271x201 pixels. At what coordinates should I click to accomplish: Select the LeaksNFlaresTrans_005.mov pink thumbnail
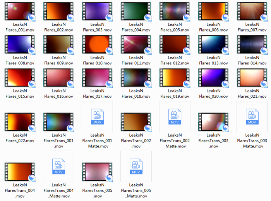pyautogui.click(x=97, y=172)
